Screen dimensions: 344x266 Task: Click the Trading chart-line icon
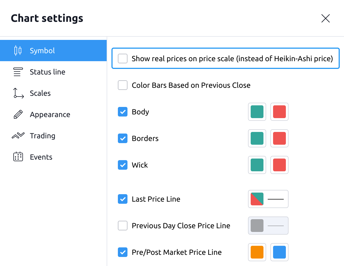pos(18,136)
